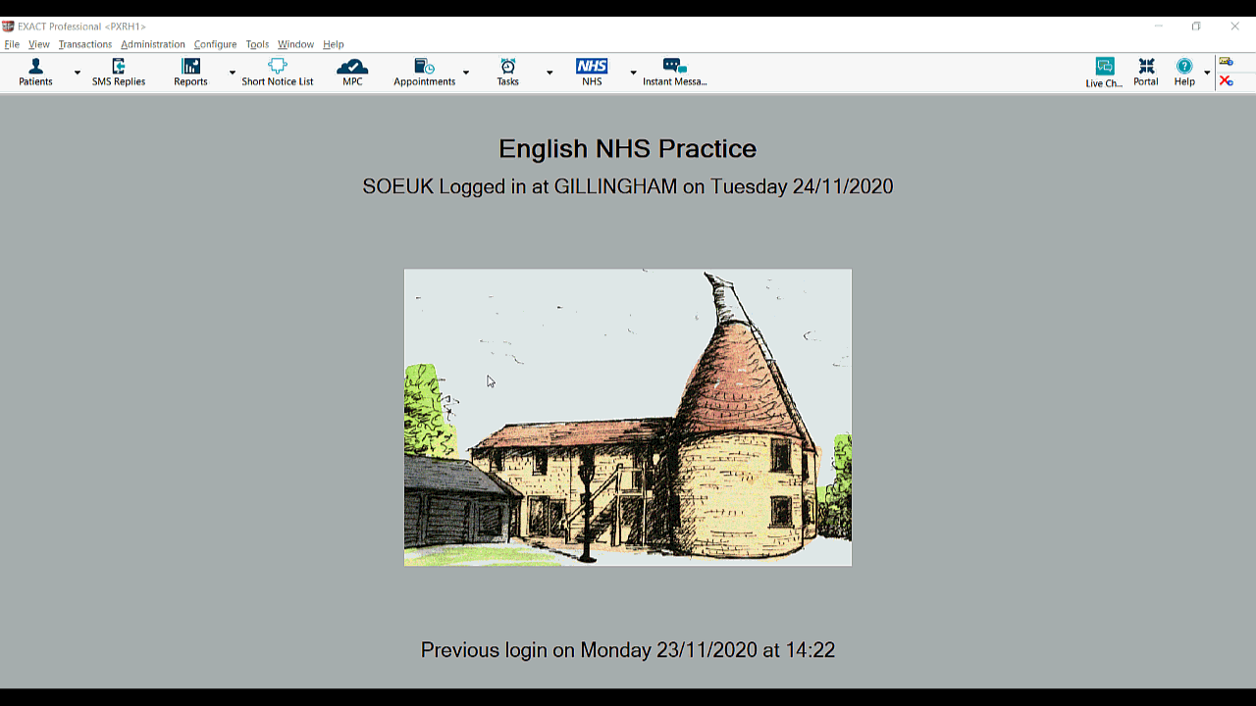Open SMS Replies
The height and width of the screenshot is (706, 1256).
coord(119,73)
